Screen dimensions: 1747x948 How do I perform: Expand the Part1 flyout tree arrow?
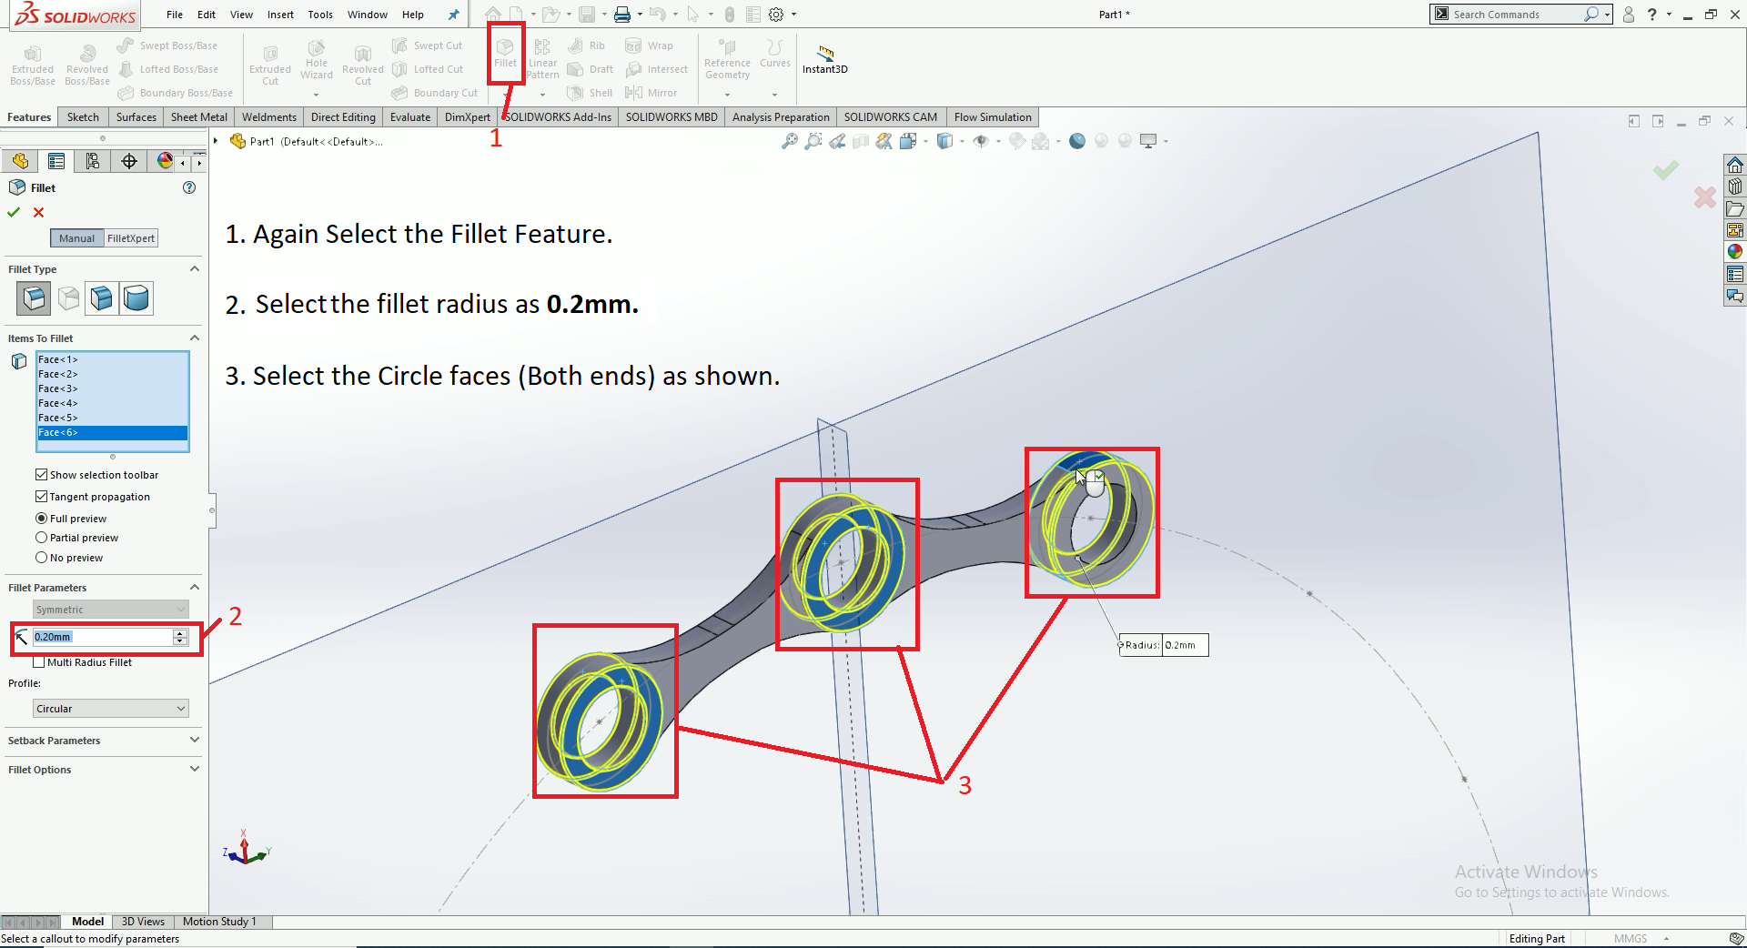tap(216, 141)
